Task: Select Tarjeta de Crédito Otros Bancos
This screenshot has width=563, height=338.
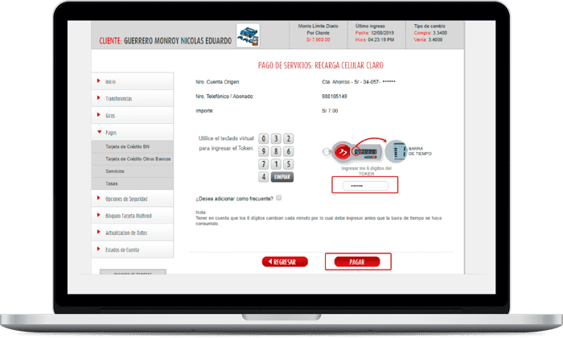Action: click(133, 159)
